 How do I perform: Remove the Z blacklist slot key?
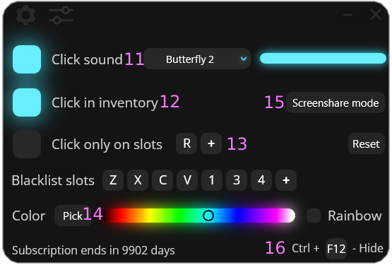(113, 180)
